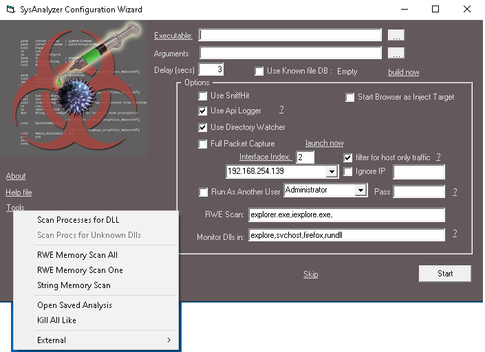Image resolution: width=485 pixels, height=352 pixels.
Task: Click the Skip link
Action: tap(310, 274)
